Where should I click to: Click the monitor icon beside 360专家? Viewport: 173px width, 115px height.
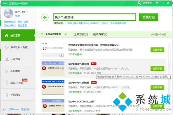tap(7, 47)
